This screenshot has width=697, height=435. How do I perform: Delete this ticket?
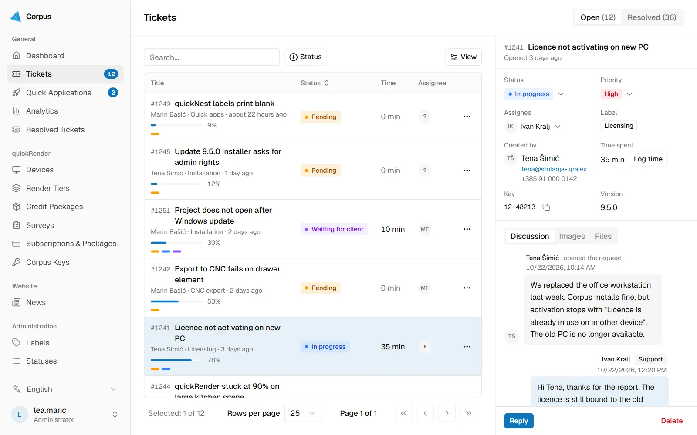coord(672,421)
